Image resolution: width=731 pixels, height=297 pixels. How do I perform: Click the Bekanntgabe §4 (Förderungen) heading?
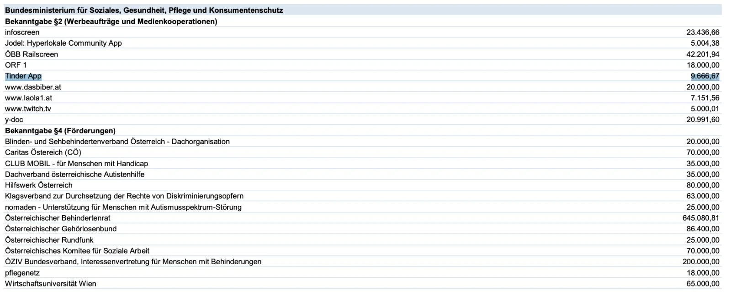[x=60, y=131]
